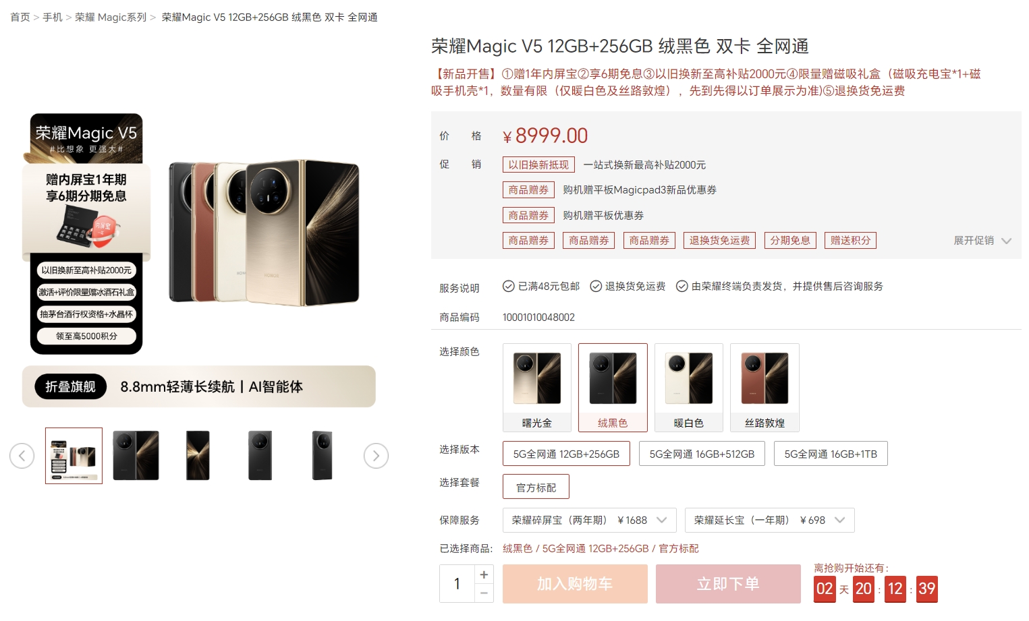The height and width of the screenshot is (621, 1029).
Task: Show next product thumbnails with right arrow
Action: [x=376, y=456]
